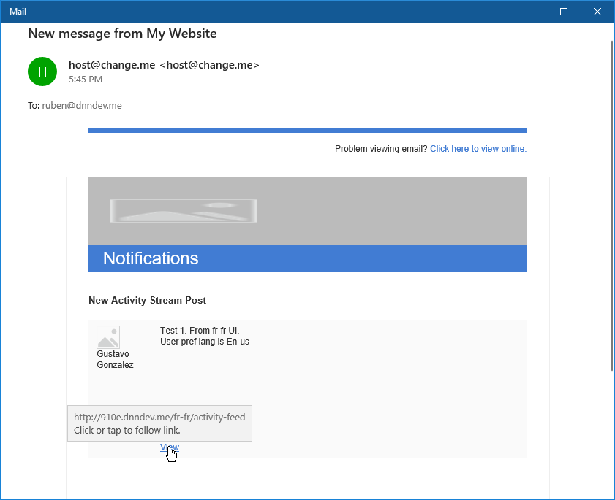The height and width of the screenshot is (500, 615).
Task: Click the 'Test 1. From fr-fr UI.' post text
Action: click(x=200, y=331)
